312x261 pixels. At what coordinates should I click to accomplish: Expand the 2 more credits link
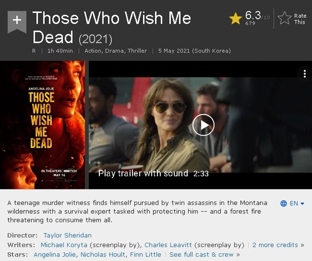[275, 245]
